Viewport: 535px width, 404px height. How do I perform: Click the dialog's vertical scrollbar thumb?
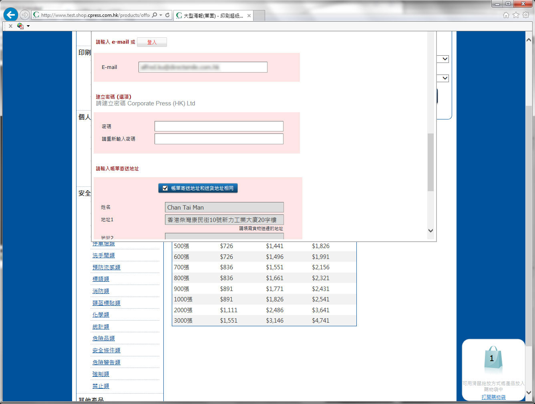click(x=430, y=162)
